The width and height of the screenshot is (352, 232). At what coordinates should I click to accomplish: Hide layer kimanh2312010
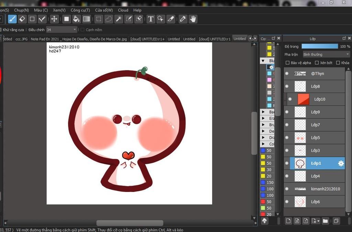coord(287,189)
